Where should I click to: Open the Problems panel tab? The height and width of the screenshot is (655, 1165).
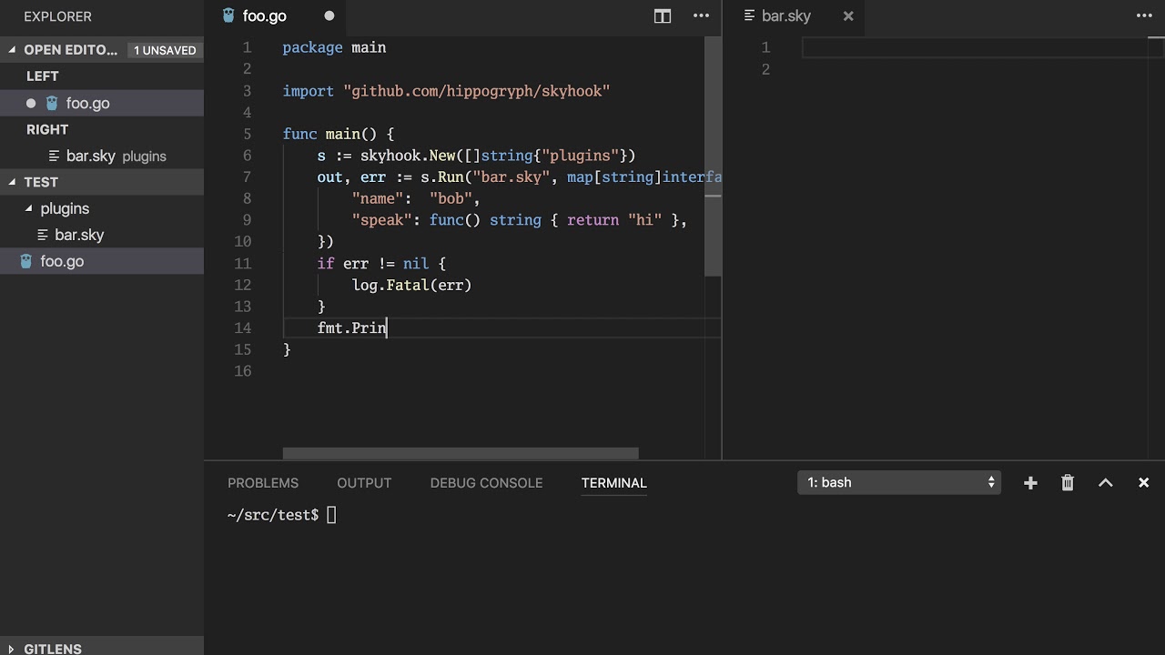point(263,483)
